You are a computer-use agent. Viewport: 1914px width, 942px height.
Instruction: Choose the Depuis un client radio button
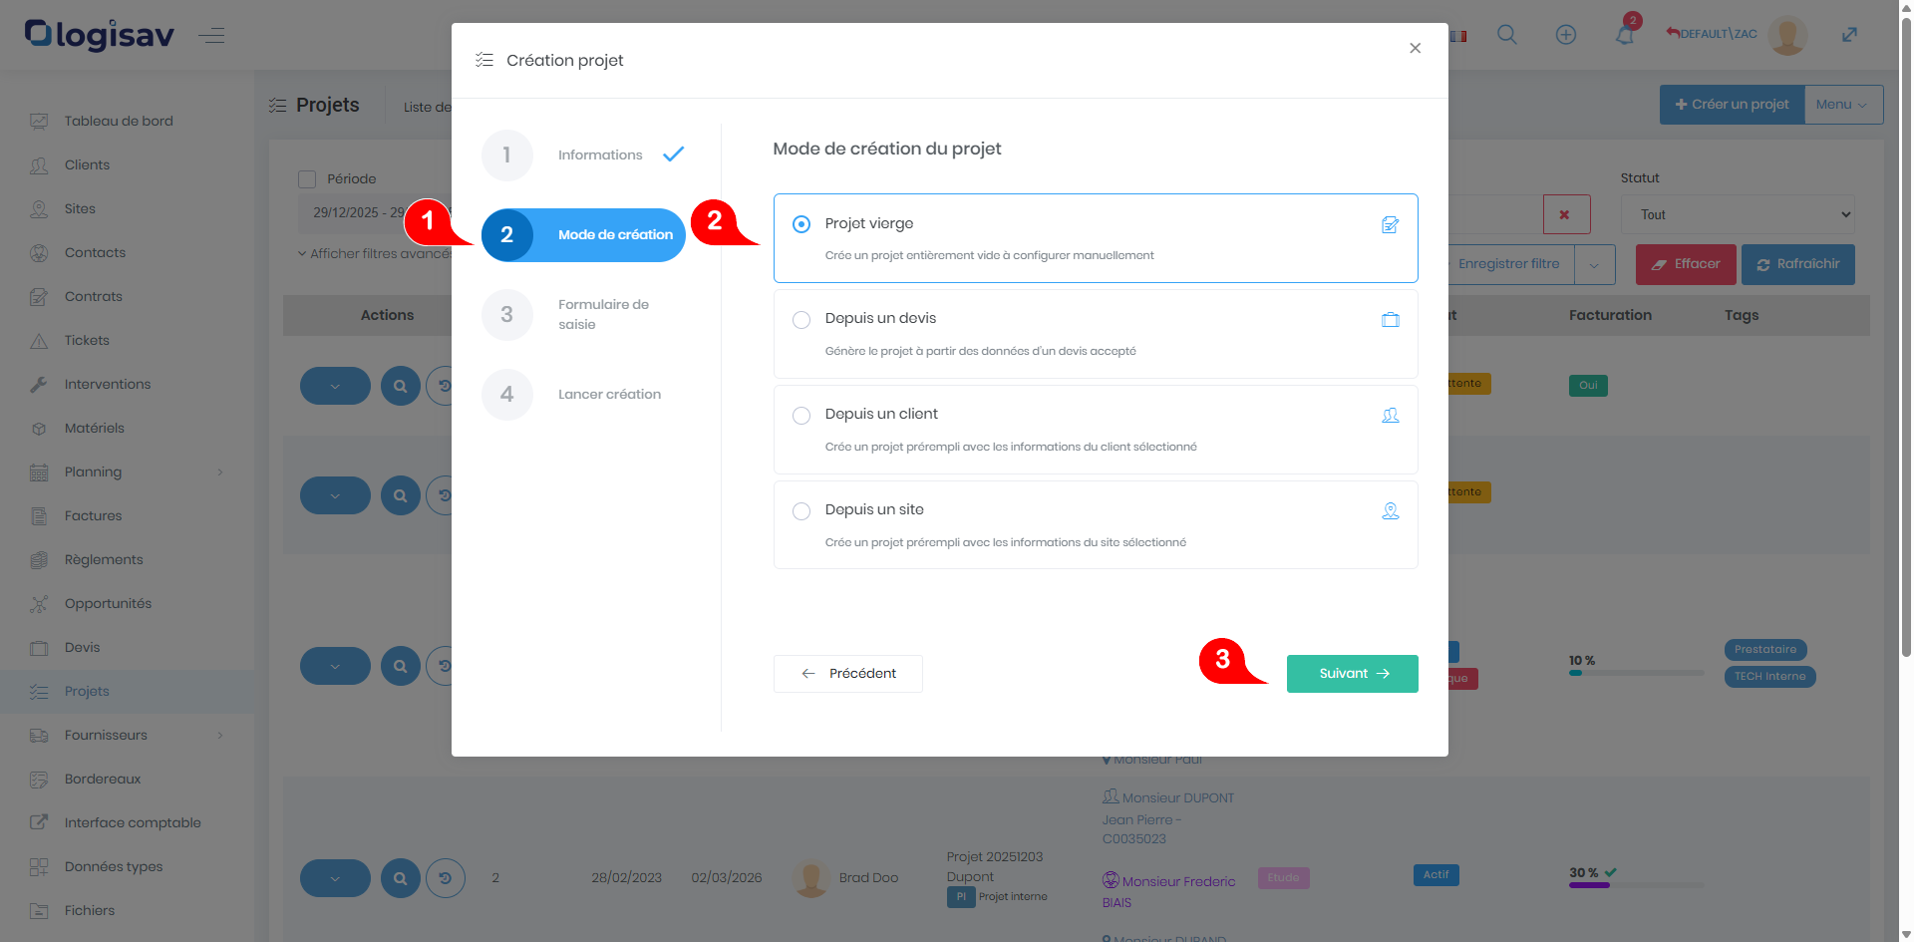point(801,416)
